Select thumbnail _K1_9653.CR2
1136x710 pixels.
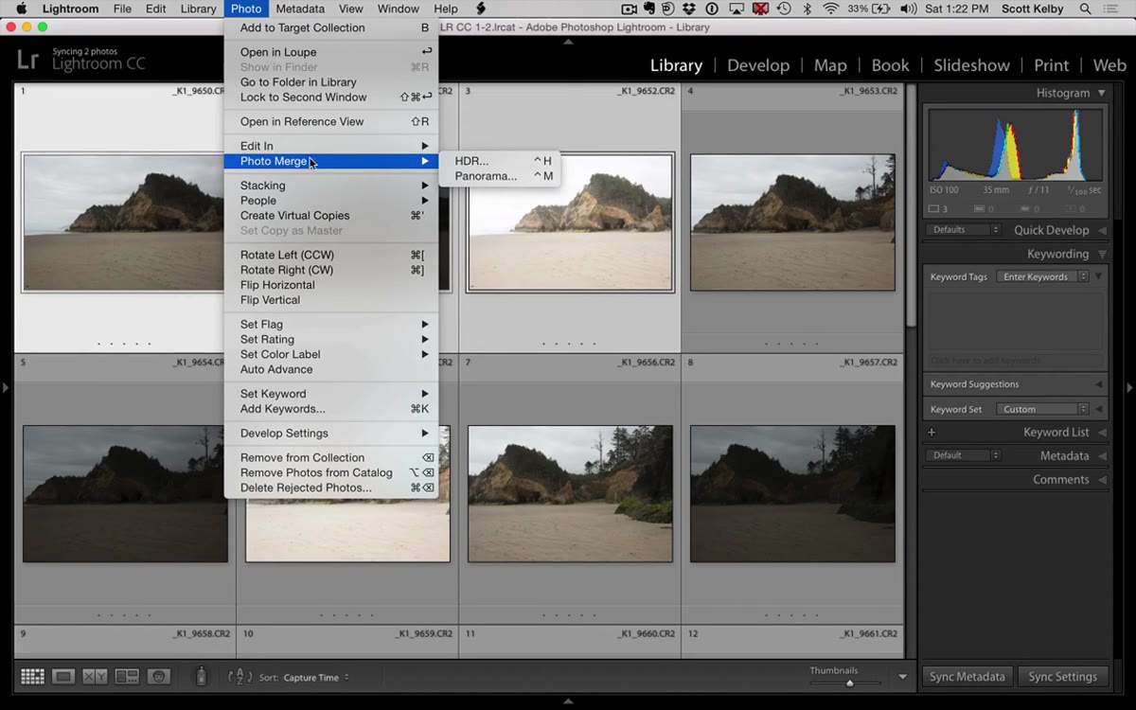tap(792, 222)
